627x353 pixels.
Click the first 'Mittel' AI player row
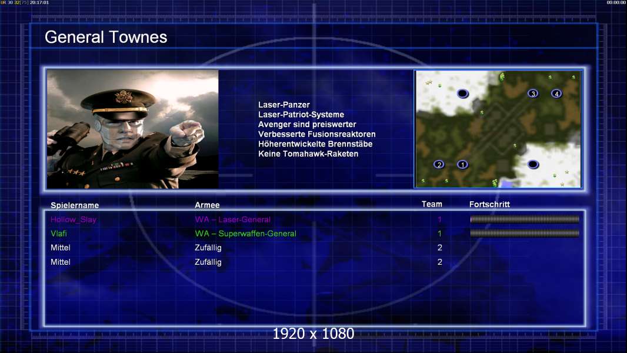61,248
